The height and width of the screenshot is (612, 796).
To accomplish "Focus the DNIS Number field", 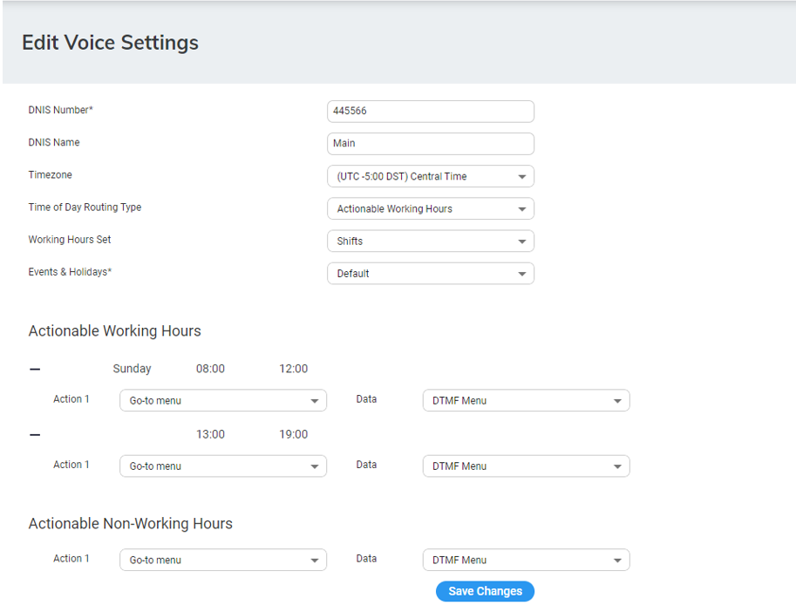I will coord(430,112).
